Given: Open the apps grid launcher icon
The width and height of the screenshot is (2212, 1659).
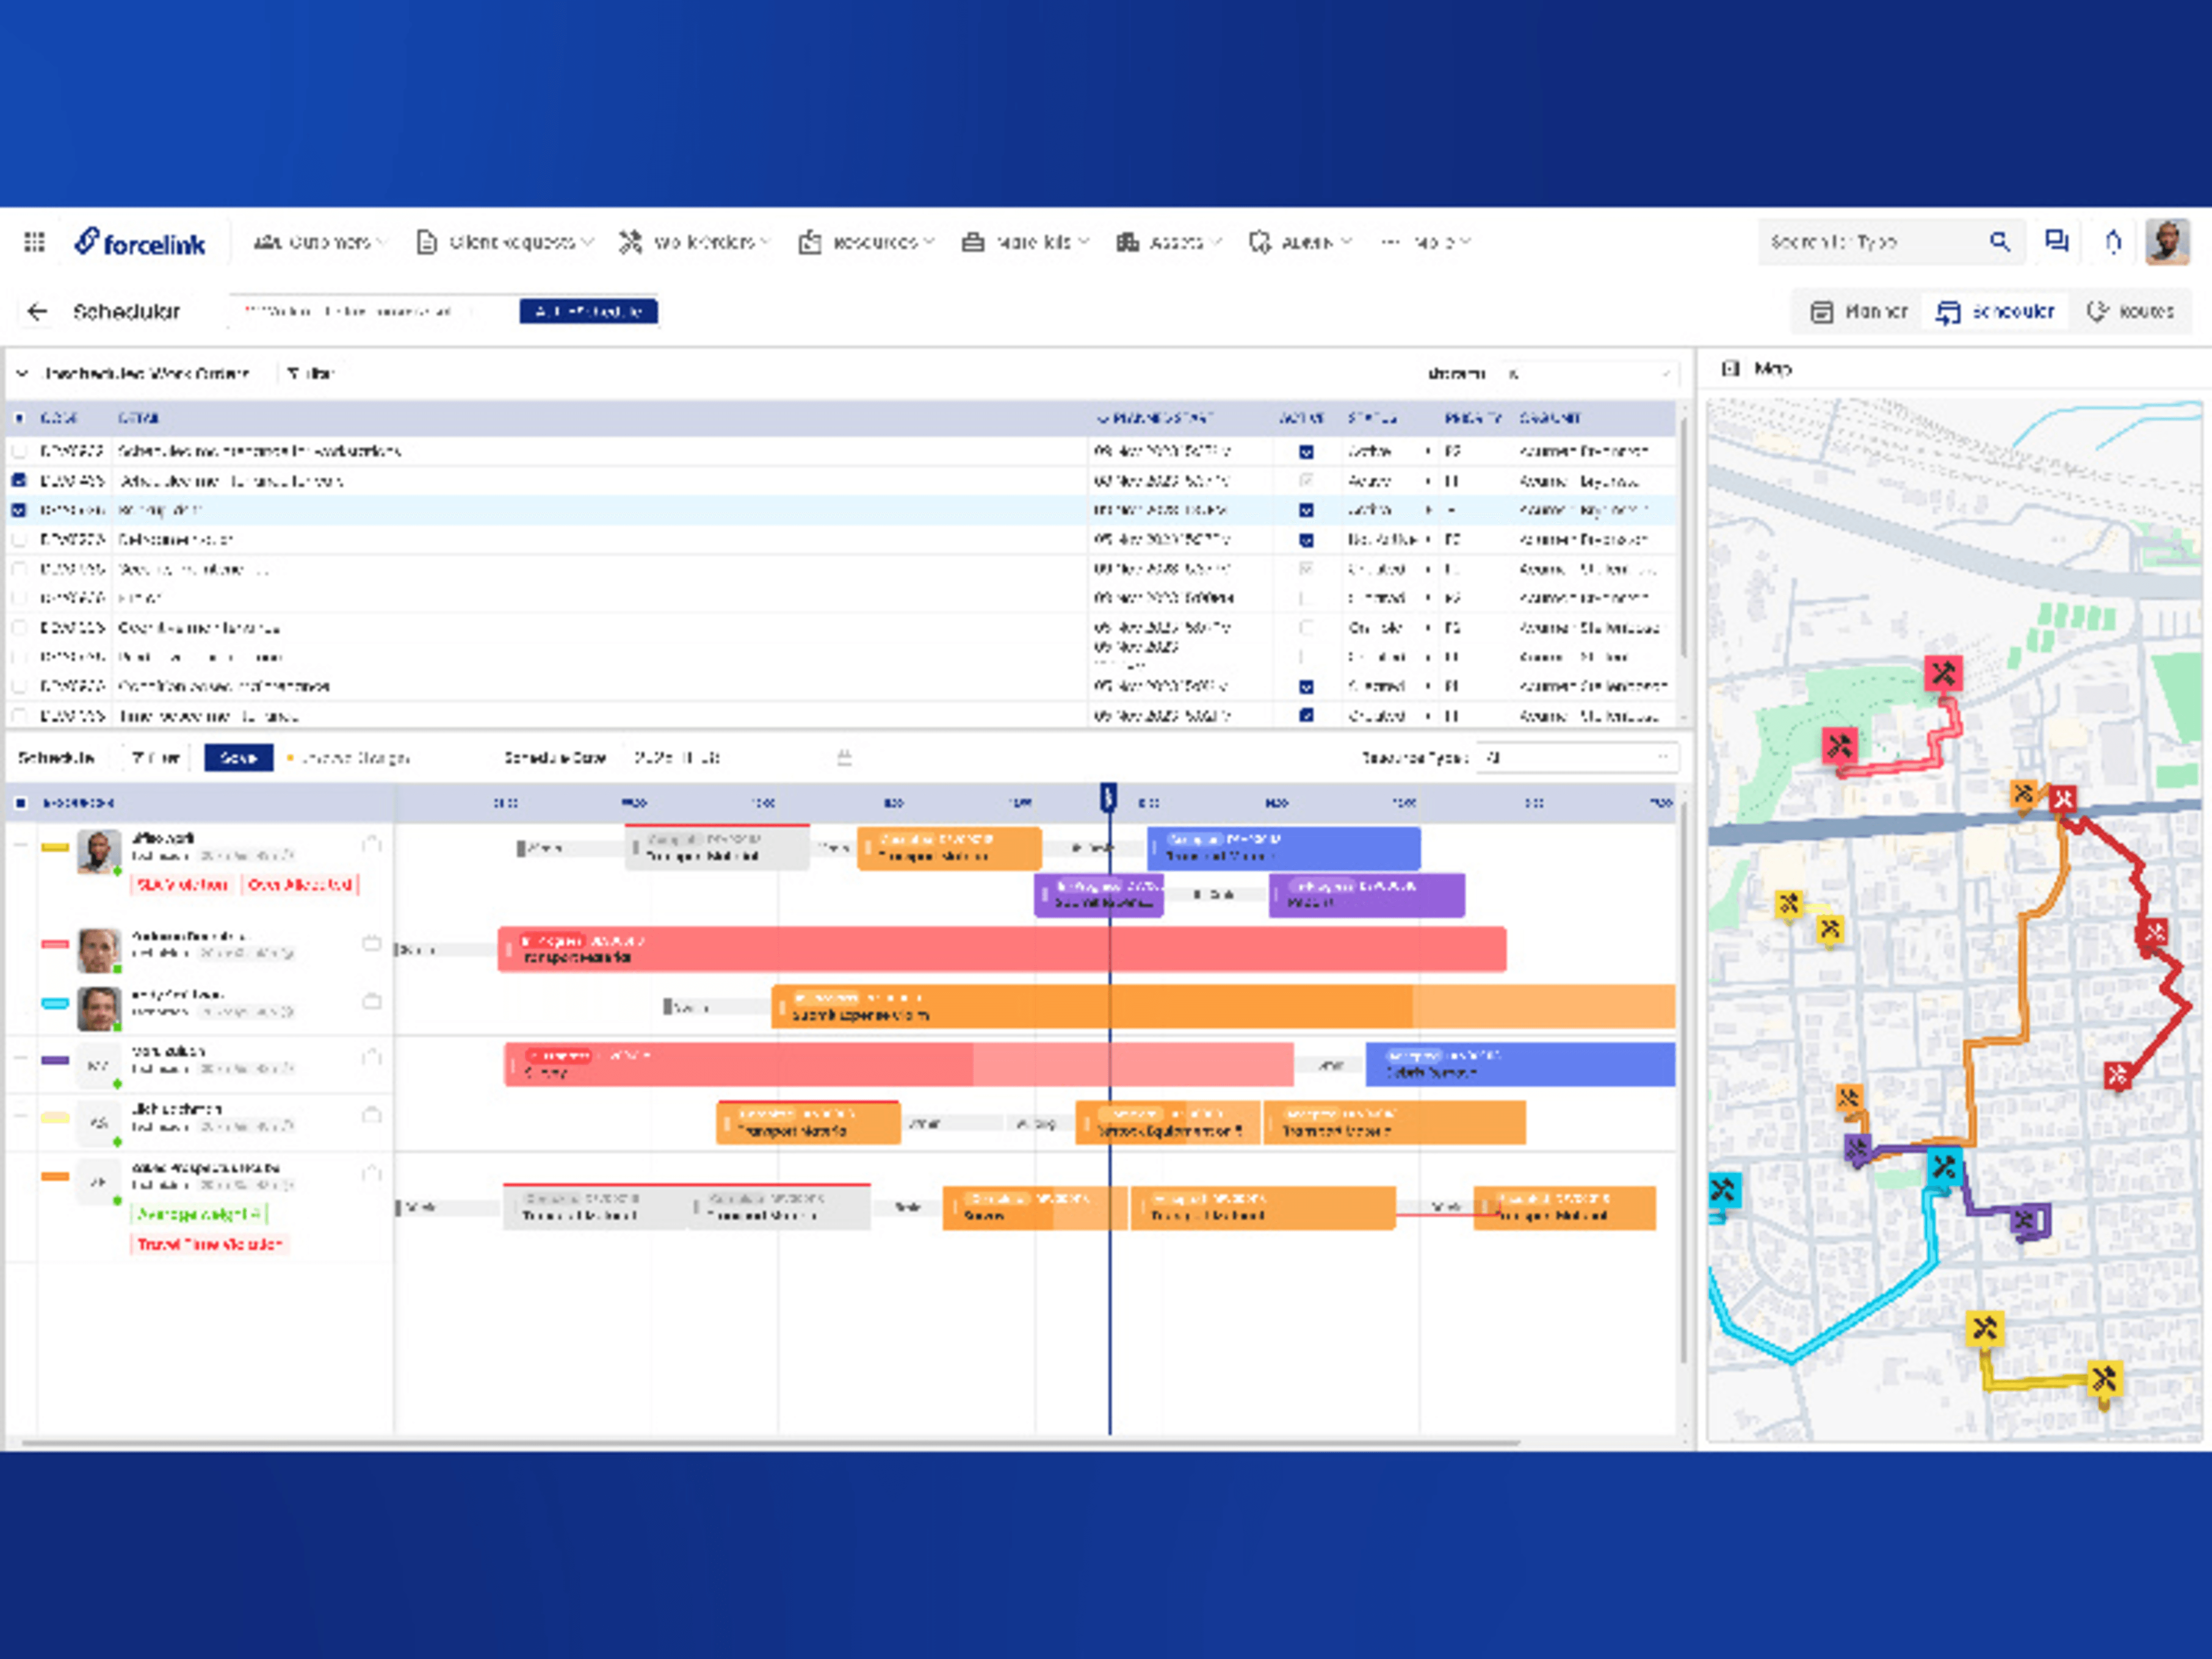Looking at the screenshot, I should point(34,242).
